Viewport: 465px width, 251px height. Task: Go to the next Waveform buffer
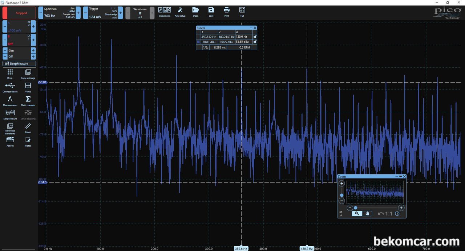152,13
